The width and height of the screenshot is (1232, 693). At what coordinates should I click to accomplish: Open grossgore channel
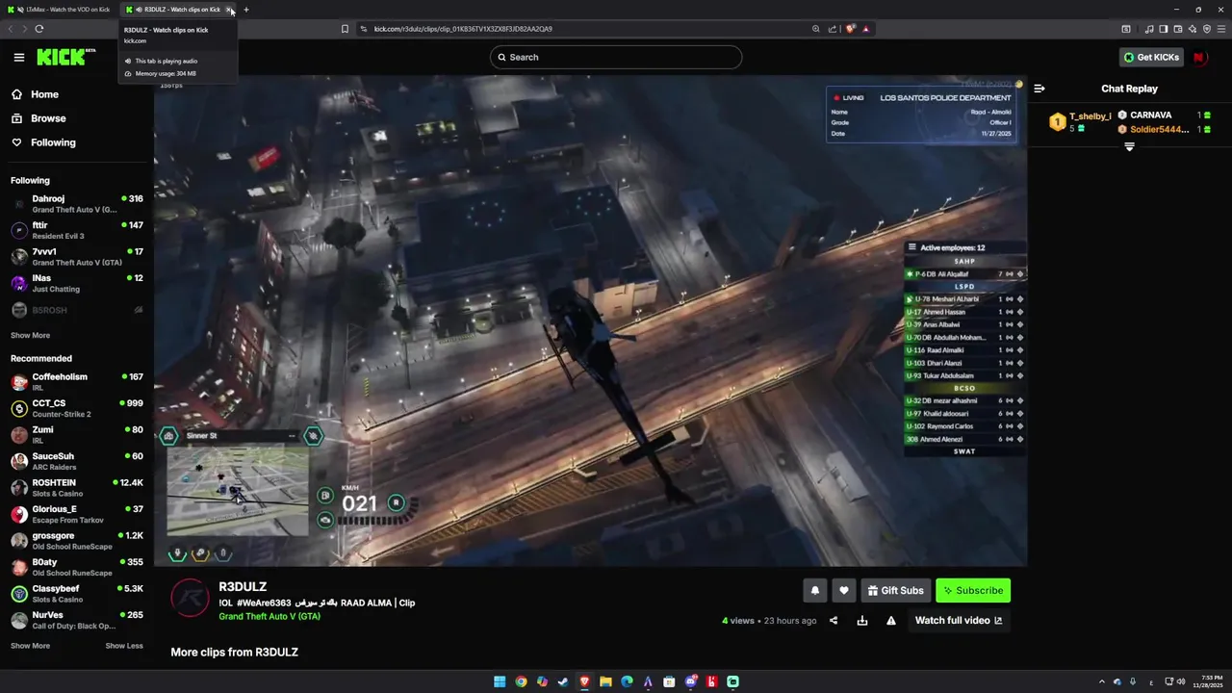(77, 541)
